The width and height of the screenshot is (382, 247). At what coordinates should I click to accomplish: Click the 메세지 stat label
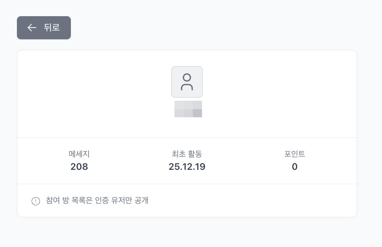coord(79,154)
